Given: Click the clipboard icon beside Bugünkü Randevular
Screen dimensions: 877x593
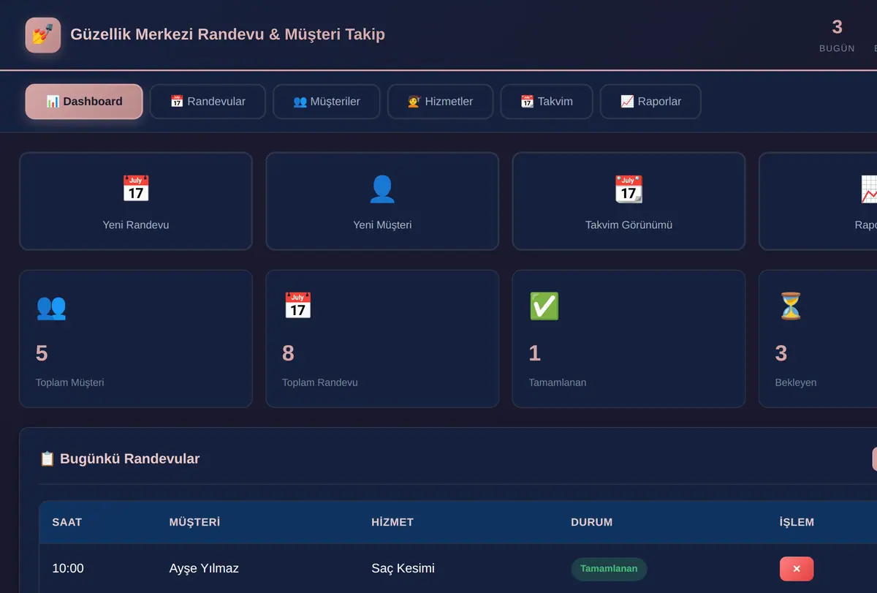Looking at the screenshot, I should pos(47,458).
